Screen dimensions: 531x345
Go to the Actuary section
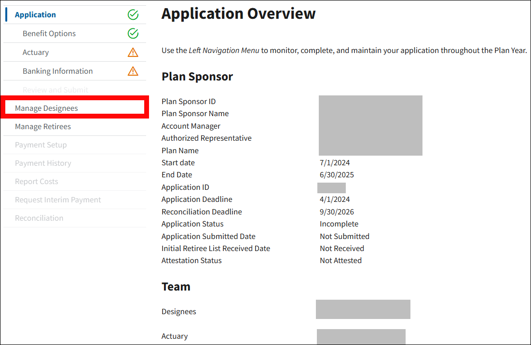pos(36,53)
